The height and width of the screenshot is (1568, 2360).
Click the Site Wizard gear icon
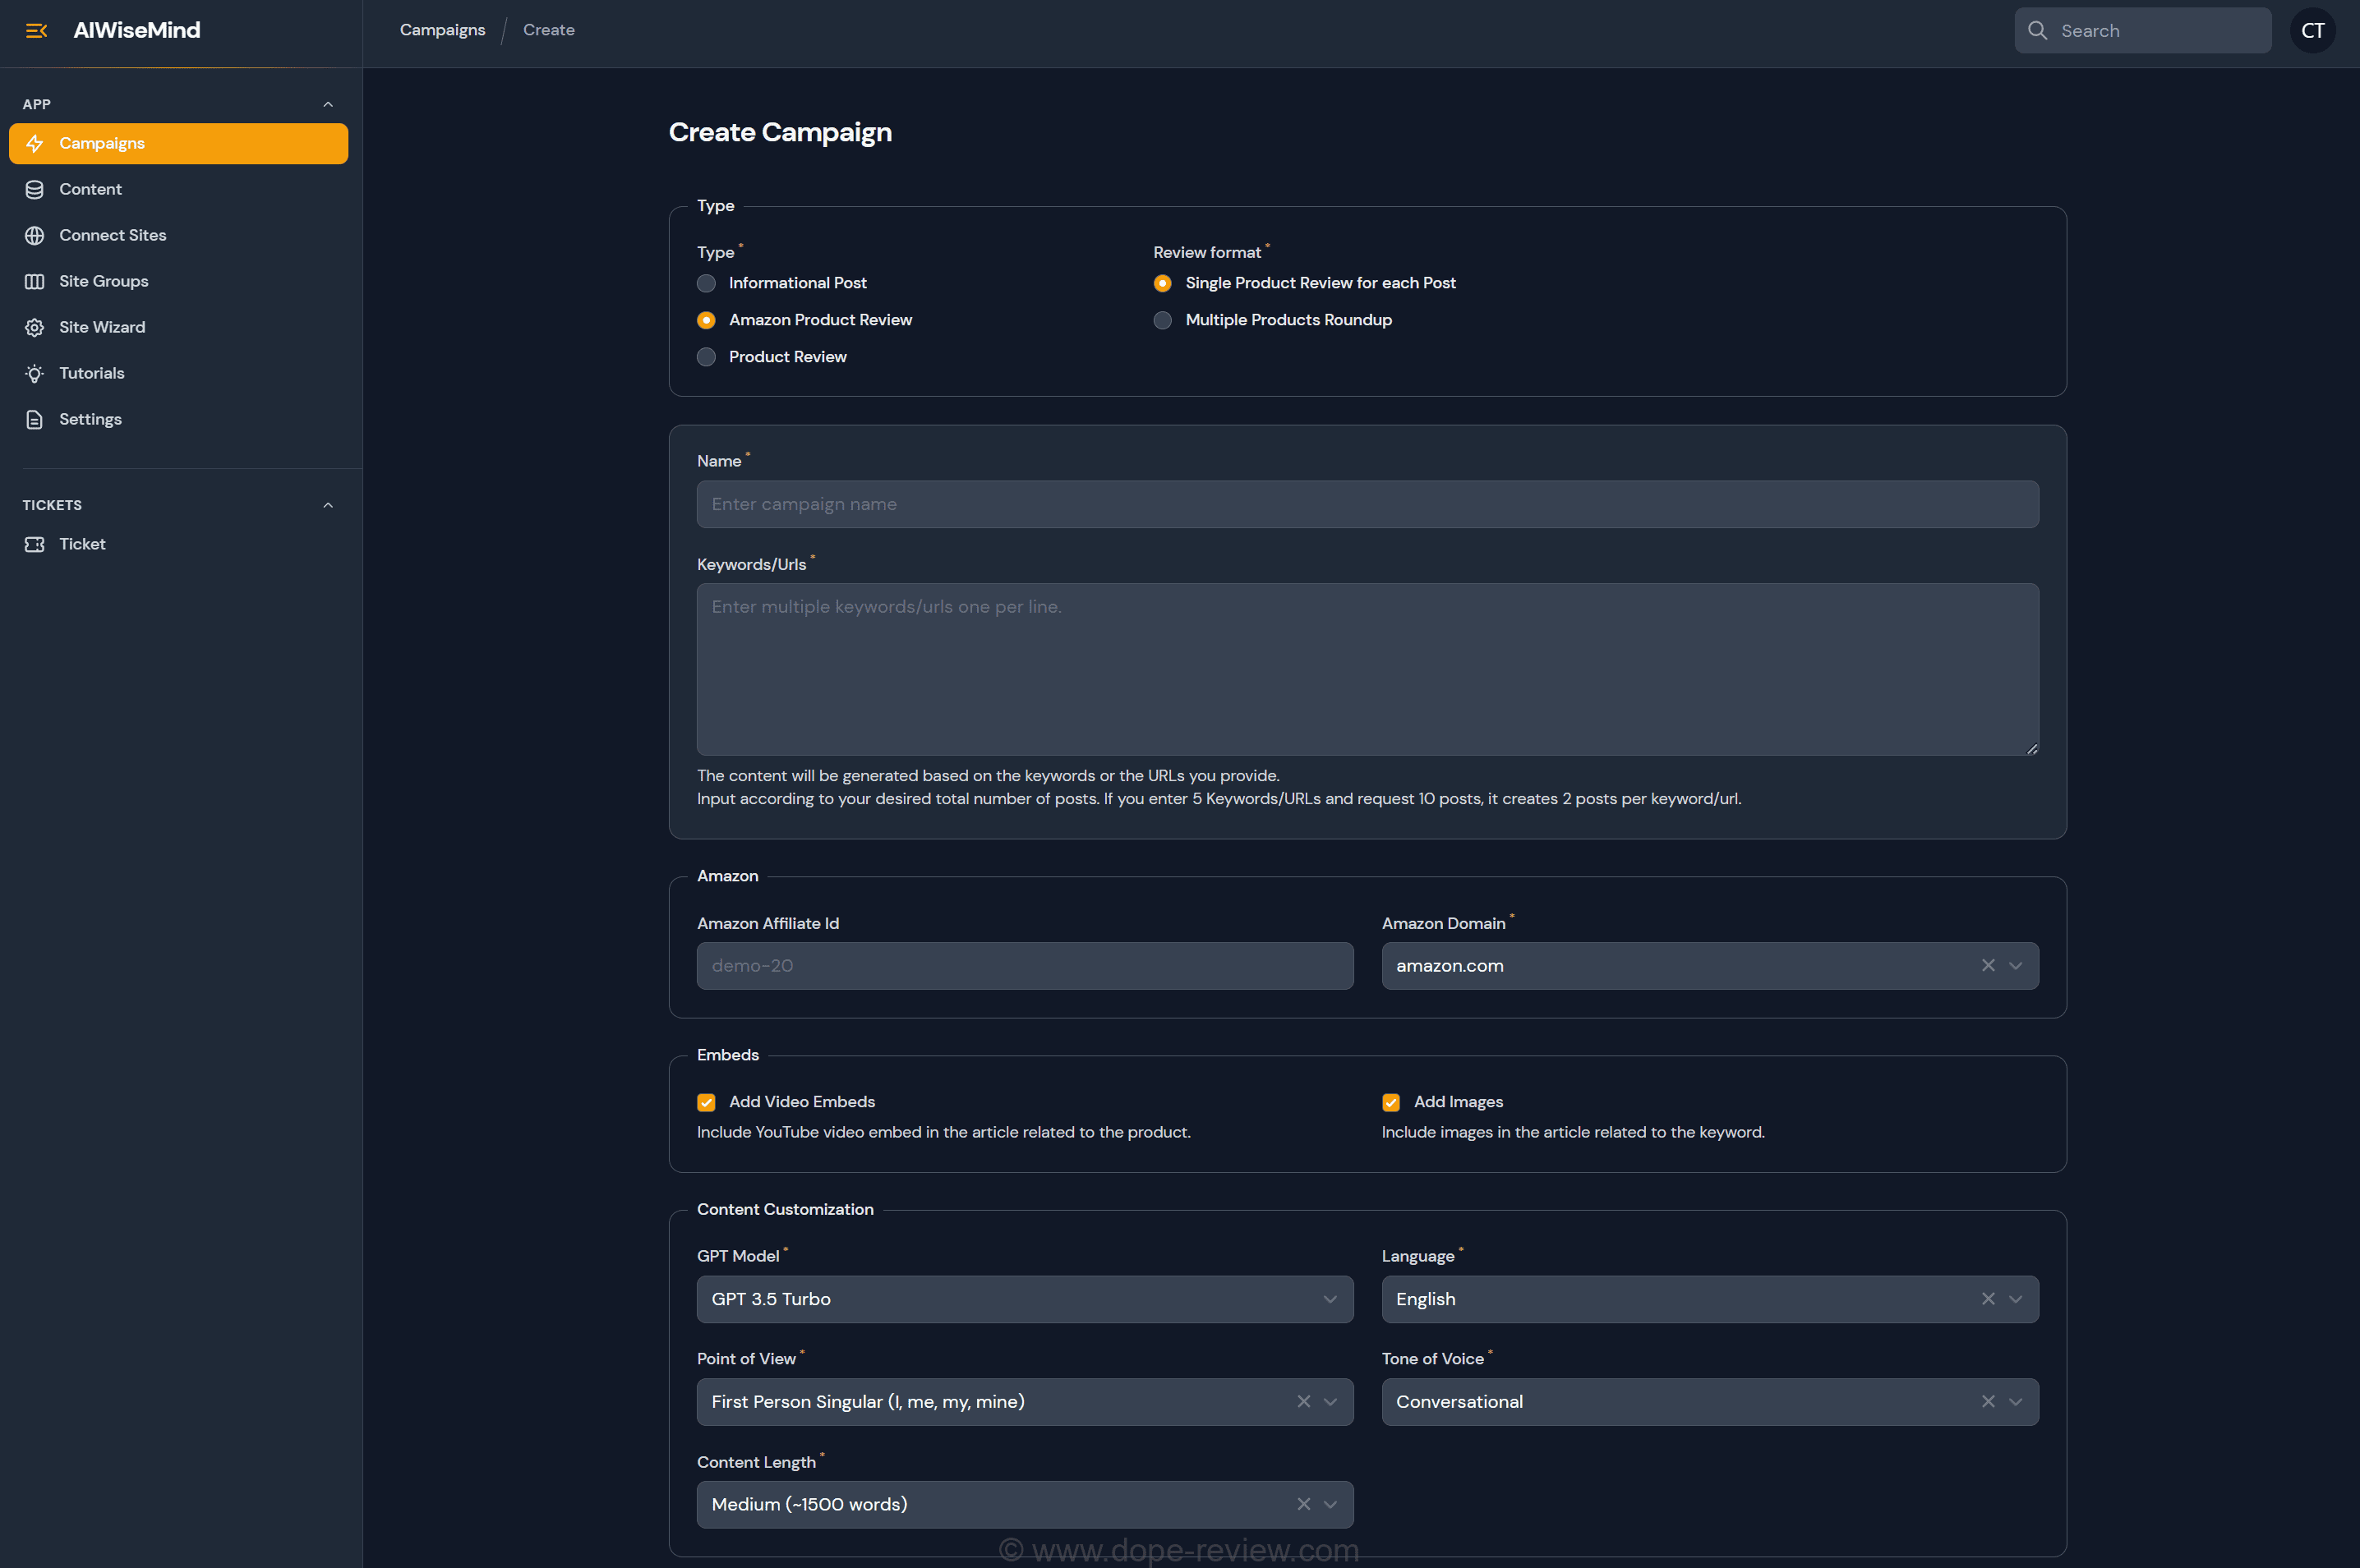tap(35, 327)
